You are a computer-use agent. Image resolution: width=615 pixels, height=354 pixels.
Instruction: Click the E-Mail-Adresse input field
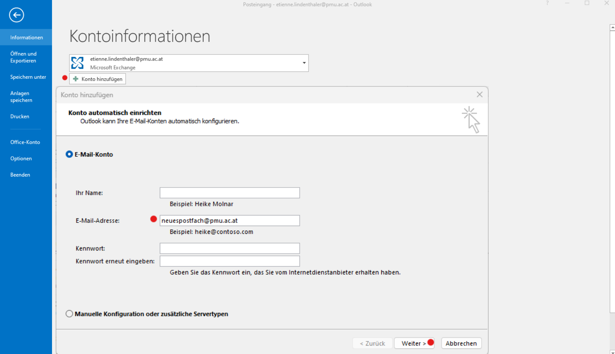pos(230,220)
